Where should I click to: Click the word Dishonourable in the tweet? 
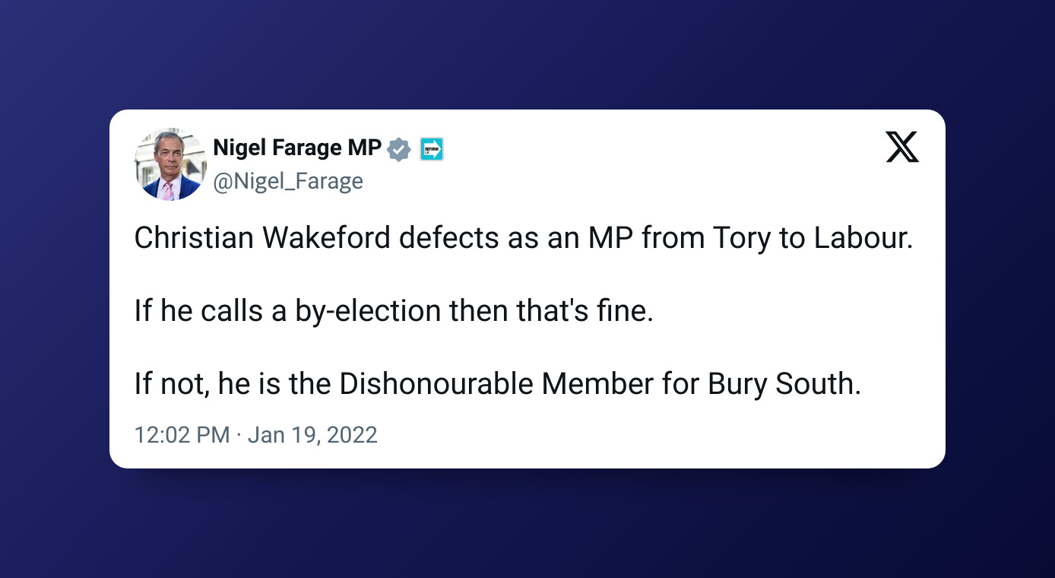click(436, 384)
